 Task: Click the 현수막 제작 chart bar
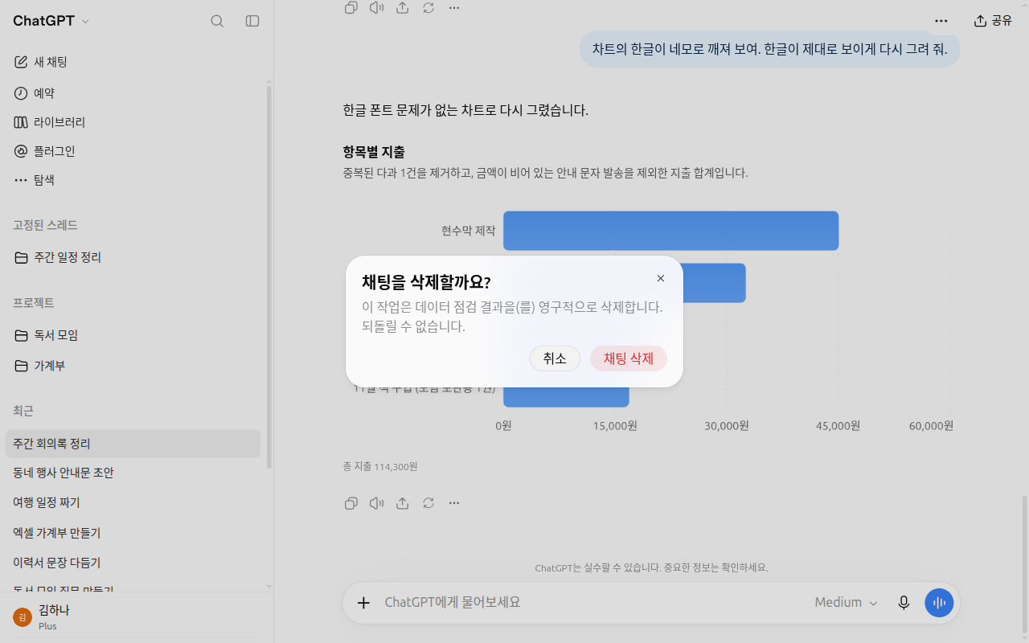click(x=671, y=231)
